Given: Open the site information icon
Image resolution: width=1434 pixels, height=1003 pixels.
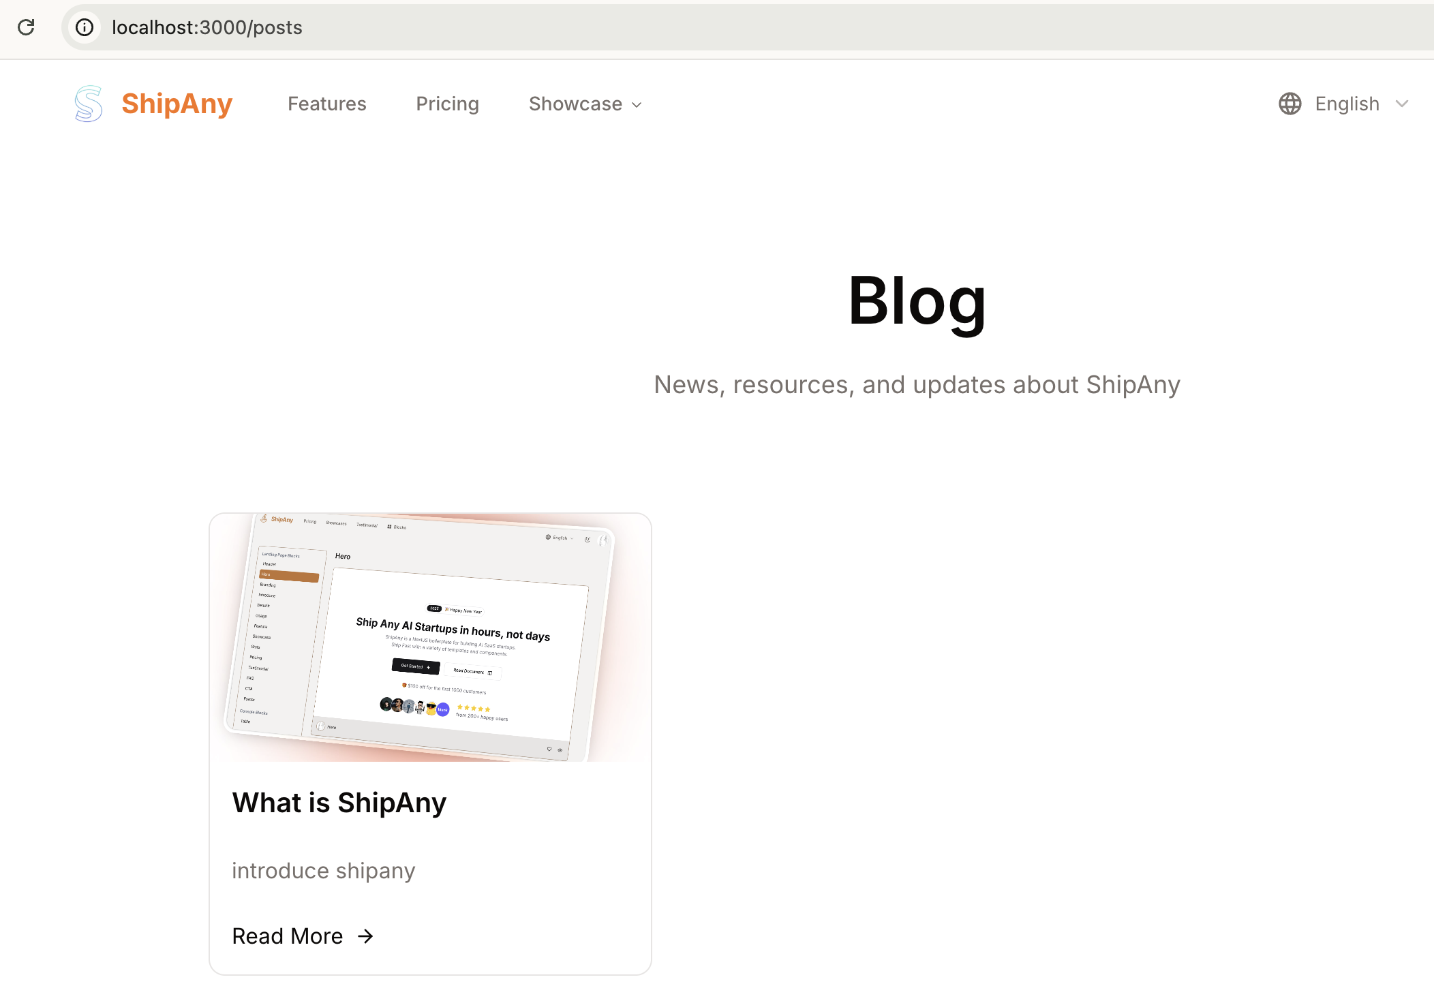Looking at the screenshot, I should 85,27.
